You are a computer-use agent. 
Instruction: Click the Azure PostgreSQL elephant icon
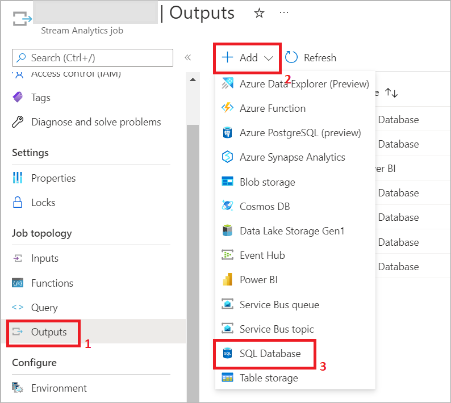(228, 133)
